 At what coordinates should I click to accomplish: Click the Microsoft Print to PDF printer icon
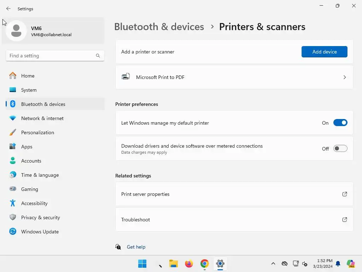(125, 76)
